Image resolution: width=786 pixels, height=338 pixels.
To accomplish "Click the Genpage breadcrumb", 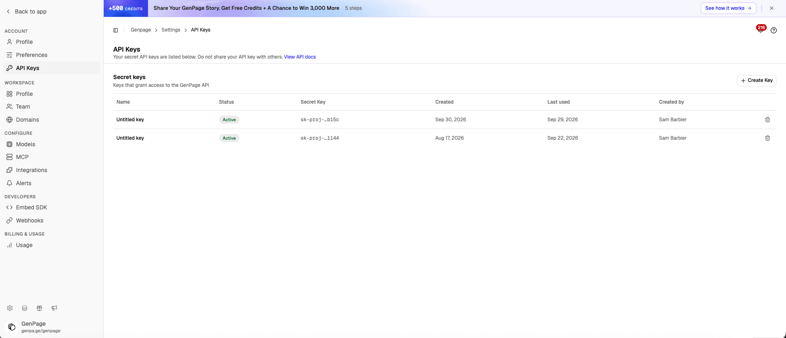I will 141,30.
